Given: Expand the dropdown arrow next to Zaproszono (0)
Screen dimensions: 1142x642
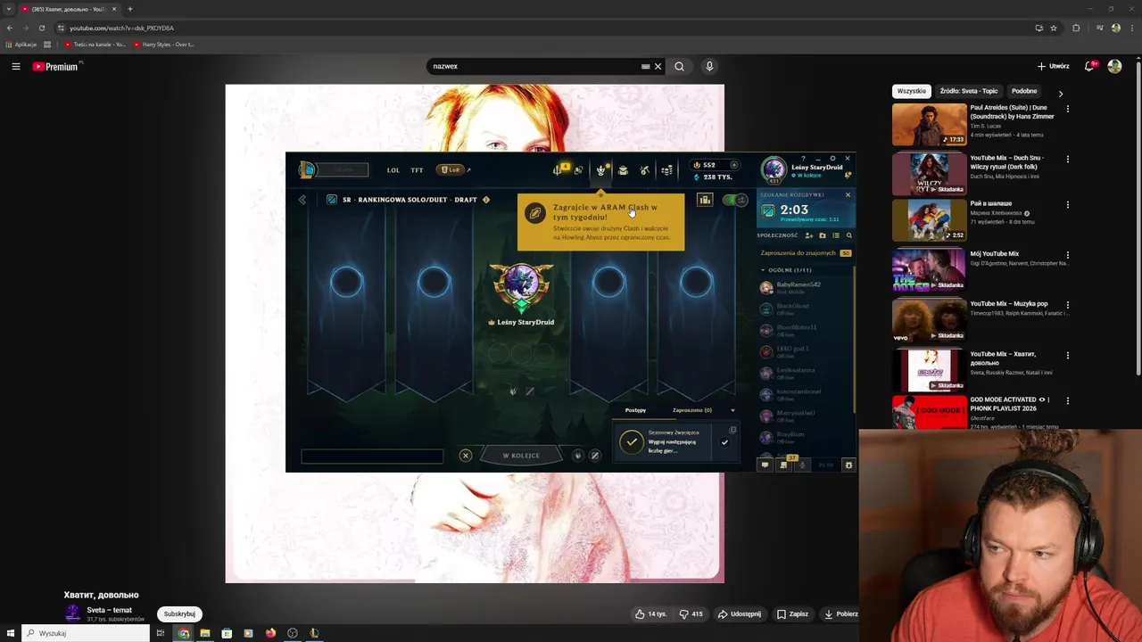Looking at the screenshot, I should [732, 410].
